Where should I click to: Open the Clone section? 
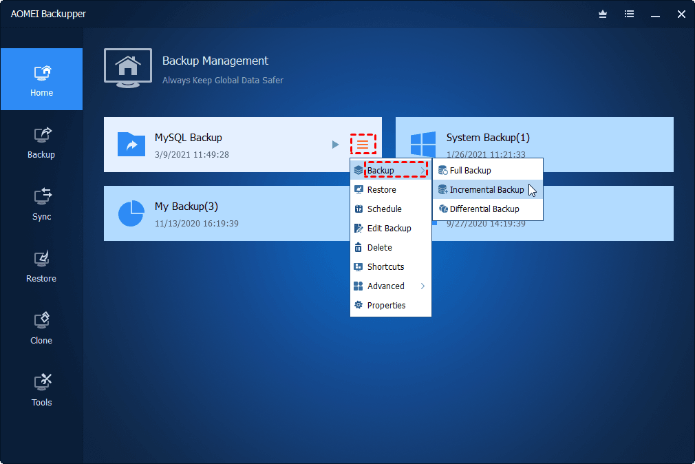pos(42,328)
